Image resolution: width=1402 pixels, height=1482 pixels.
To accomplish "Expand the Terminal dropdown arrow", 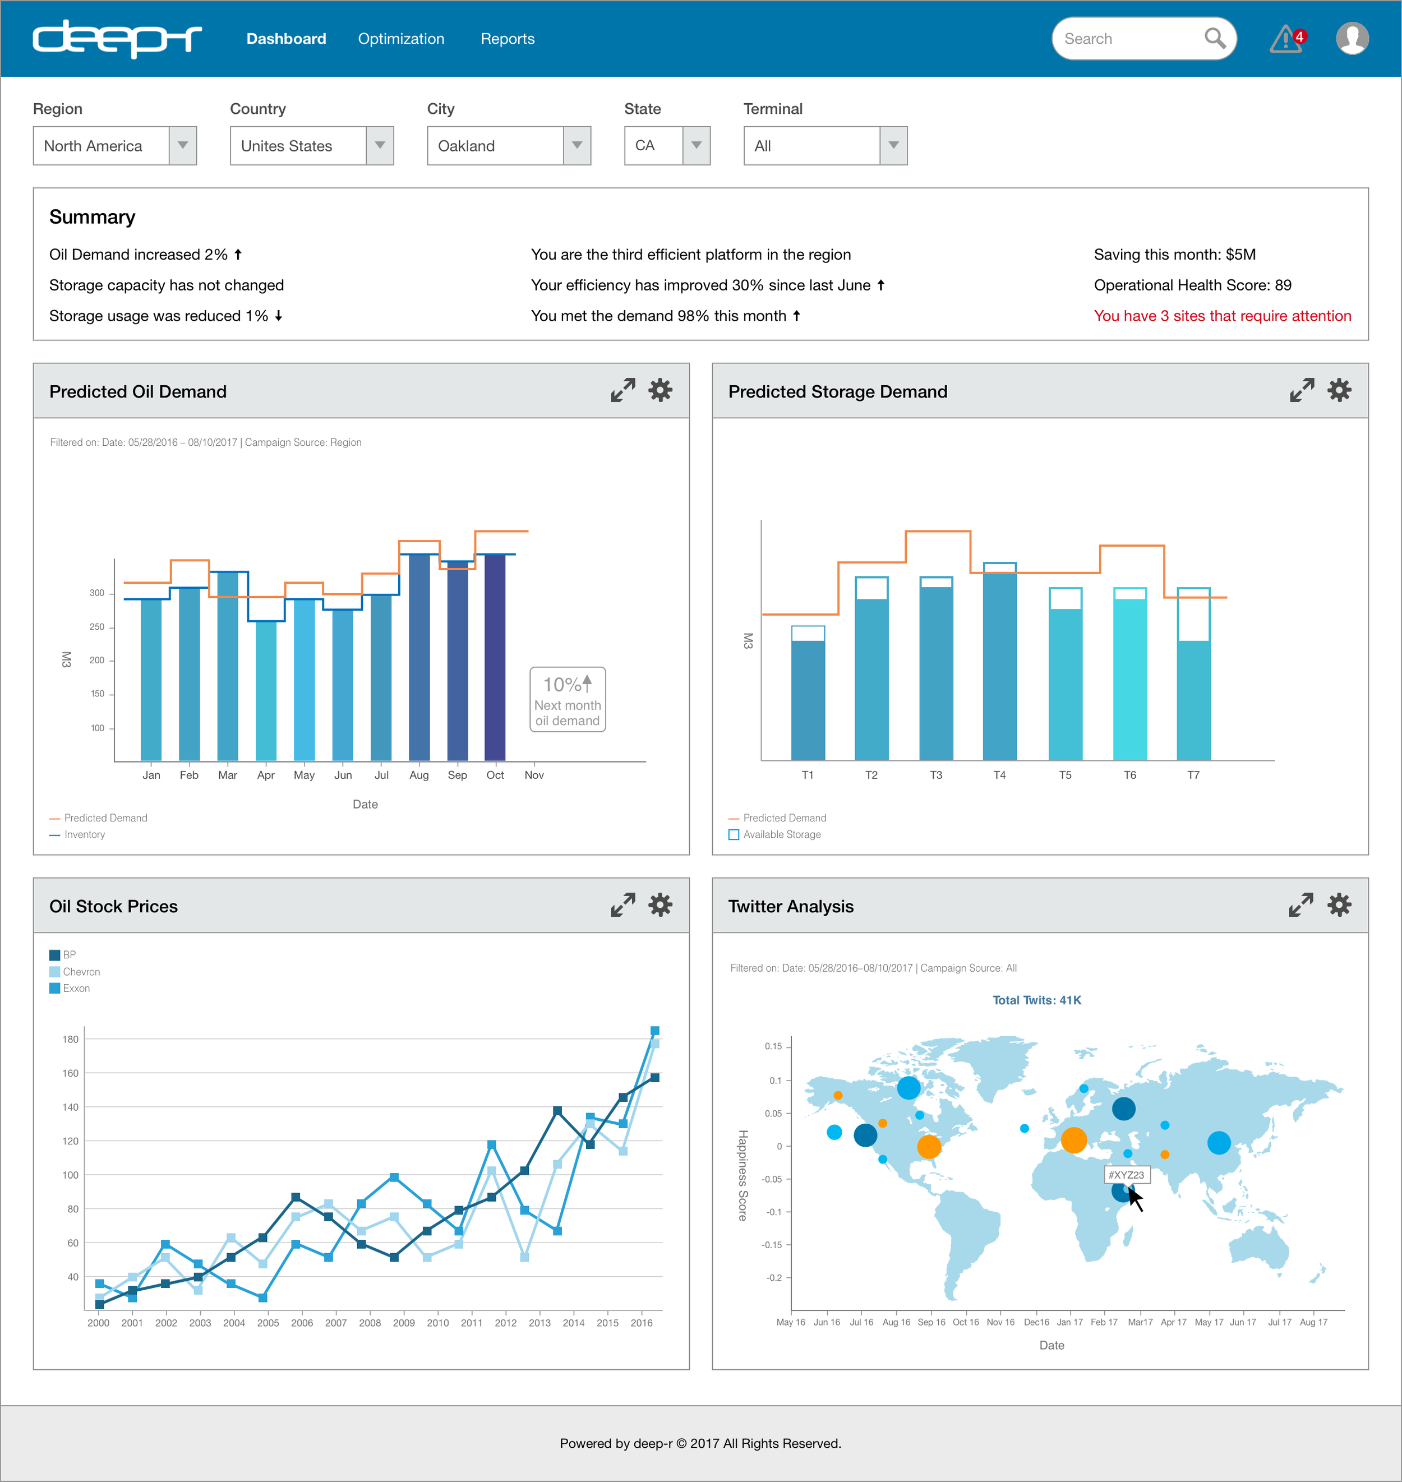I will tap(894, 146).
